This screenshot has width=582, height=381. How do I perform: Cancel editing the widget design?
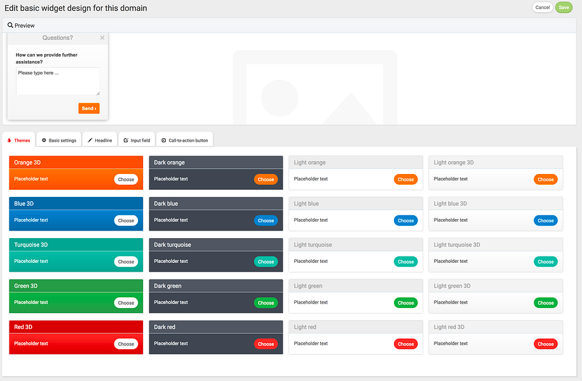click(542, 8)
